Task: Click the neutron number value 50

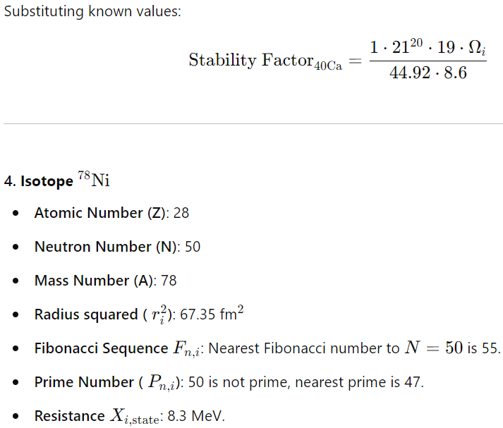Action: point(193,247)
